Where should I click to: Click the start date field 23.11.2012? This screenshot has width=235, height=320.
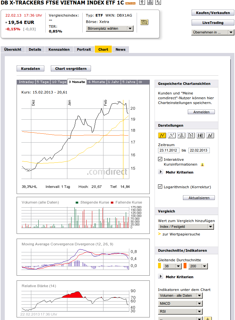[169, 150]
